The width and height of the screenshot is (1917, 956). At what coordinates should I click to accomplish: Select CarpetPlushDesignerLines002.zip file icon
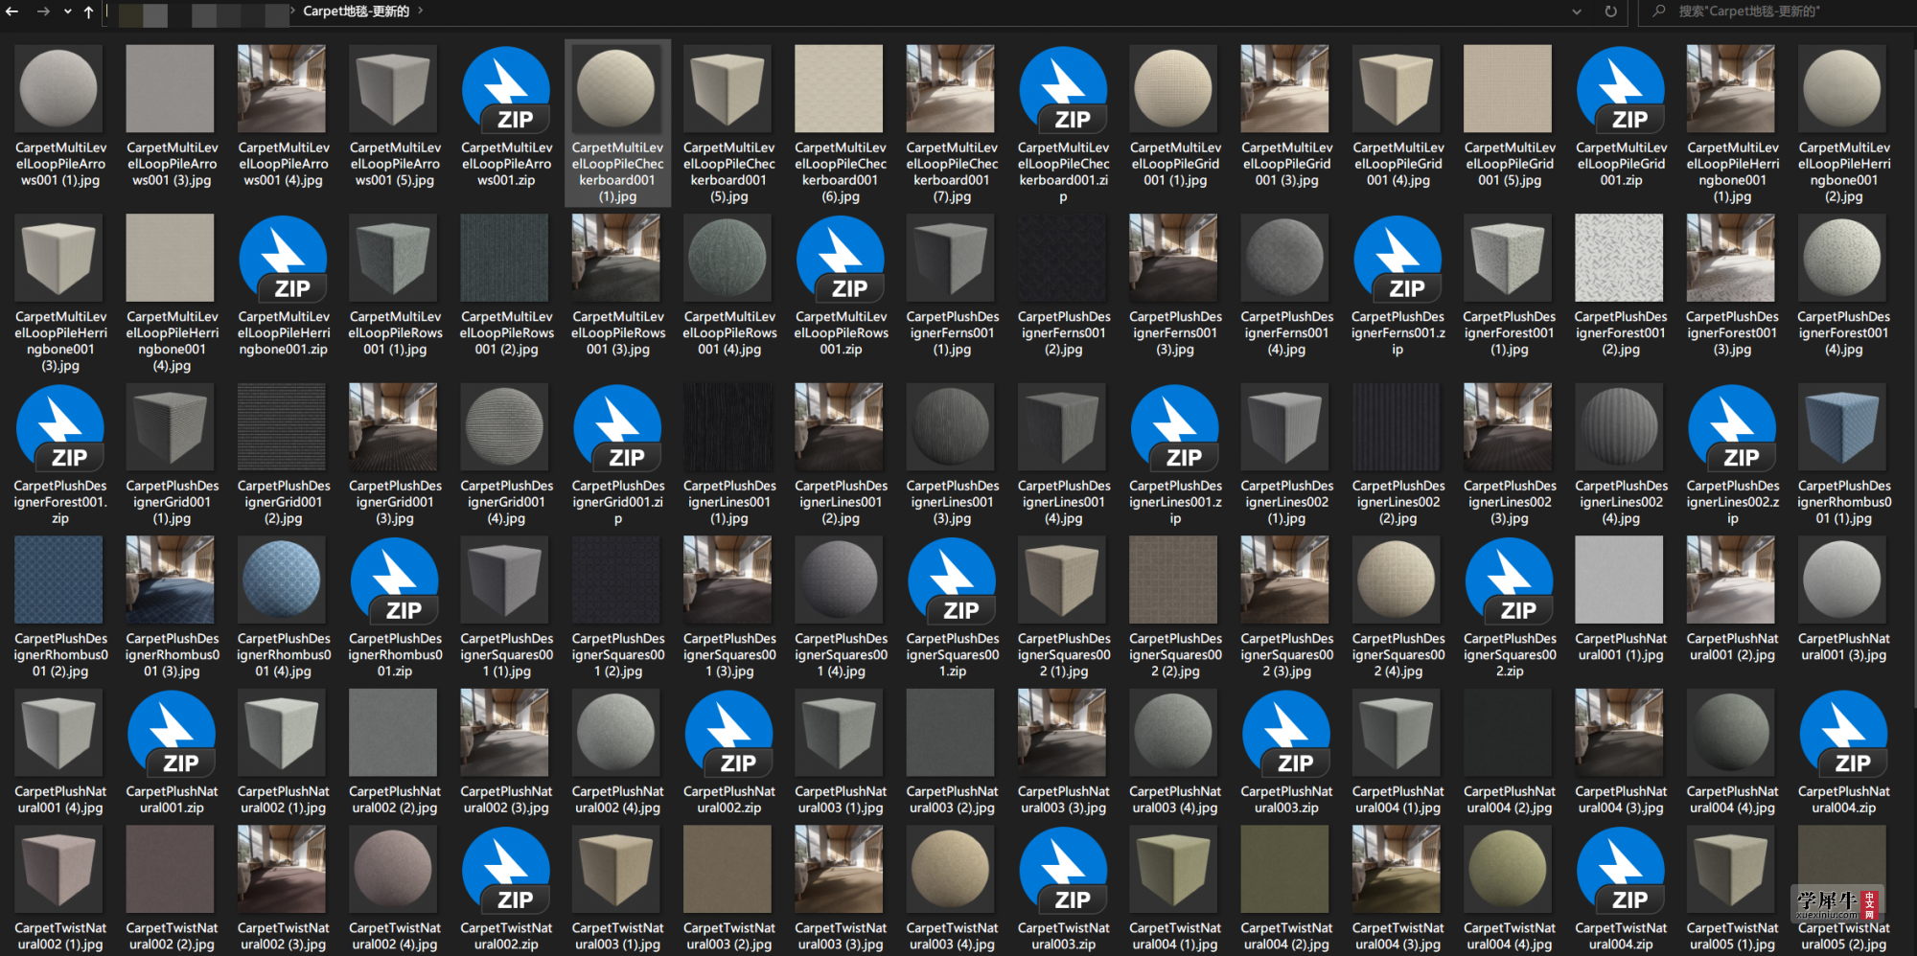tap(1732, 427)
